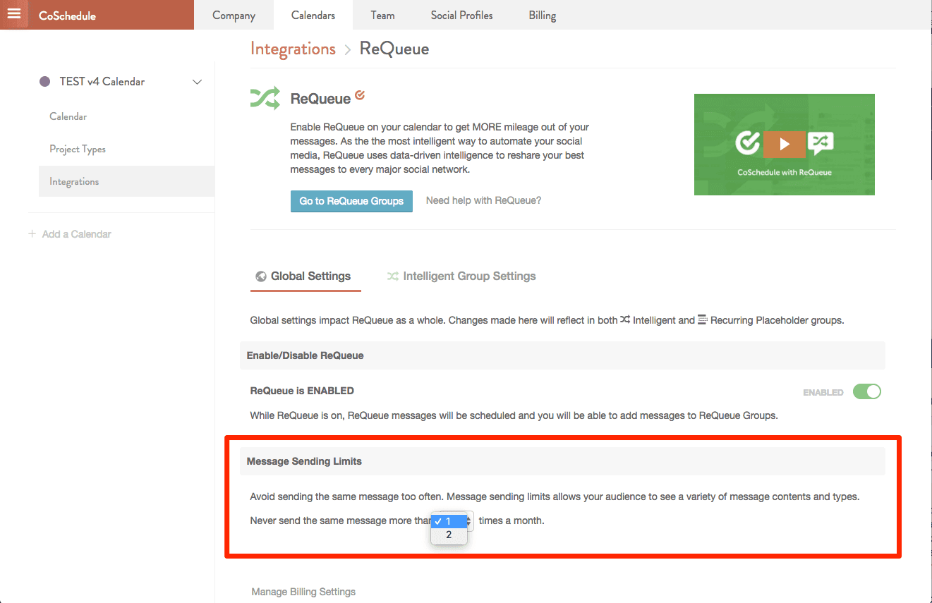This screenshot has width=932, height=603.
Task: Click the purple TEST v4 Calendar color dot
Action: (45, 82)
